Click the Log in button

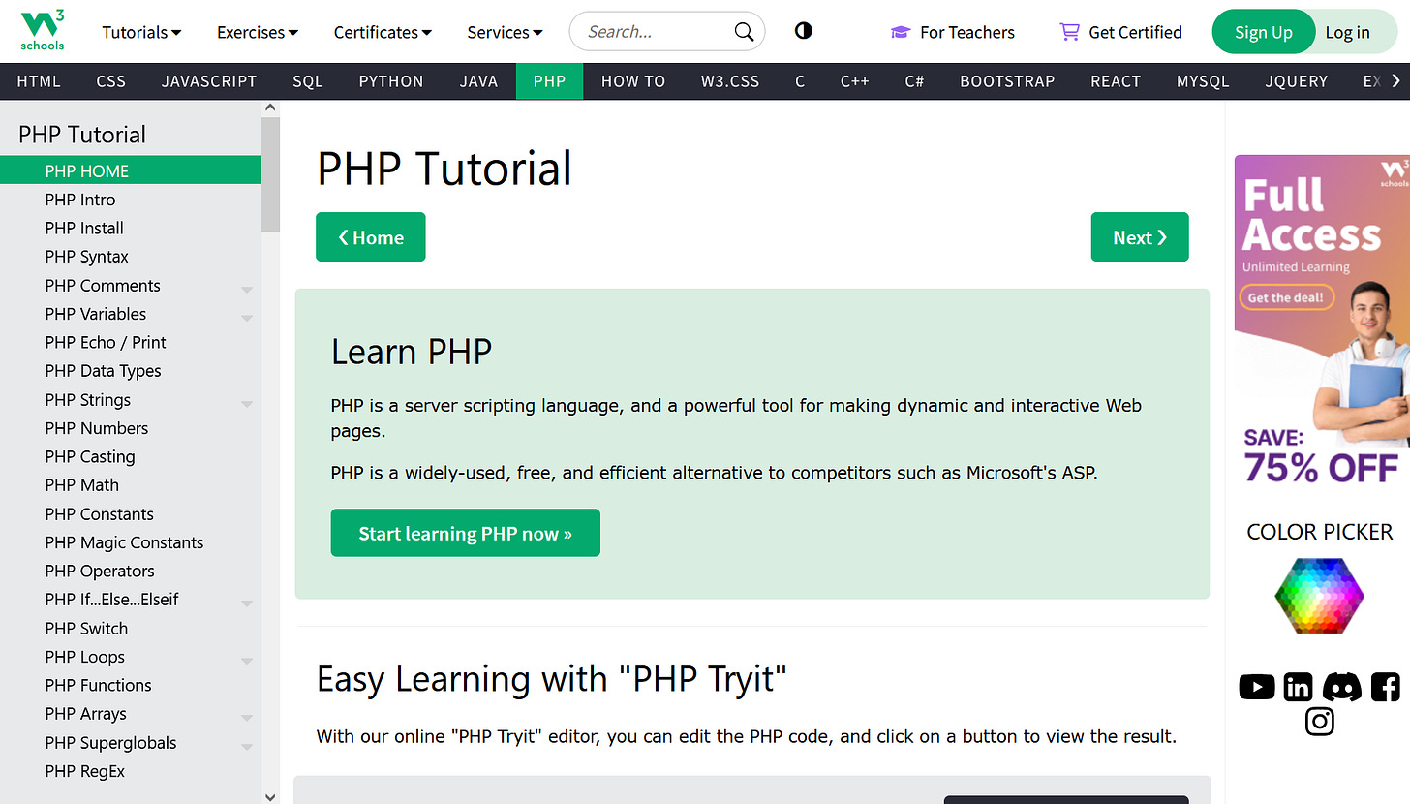pos(1350,32)
